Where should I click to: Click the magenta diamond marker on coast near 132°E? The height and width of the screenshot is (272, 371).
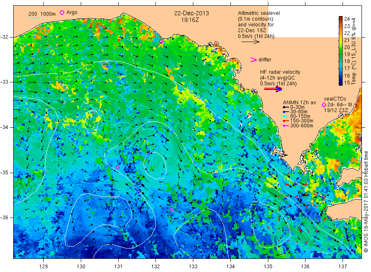(161, 42)
